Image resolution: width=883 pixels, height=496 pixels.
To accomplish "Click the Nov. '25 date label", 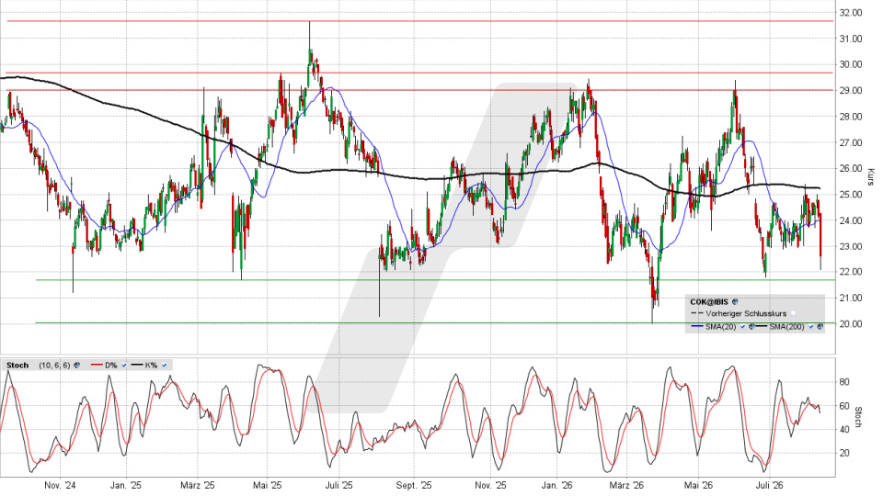I will click(490, 485).
